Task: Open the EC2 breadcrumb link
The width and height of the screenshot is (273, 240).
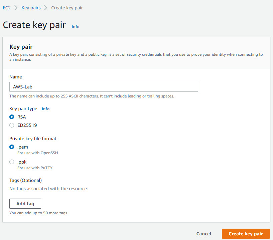Action: [7, 8]
